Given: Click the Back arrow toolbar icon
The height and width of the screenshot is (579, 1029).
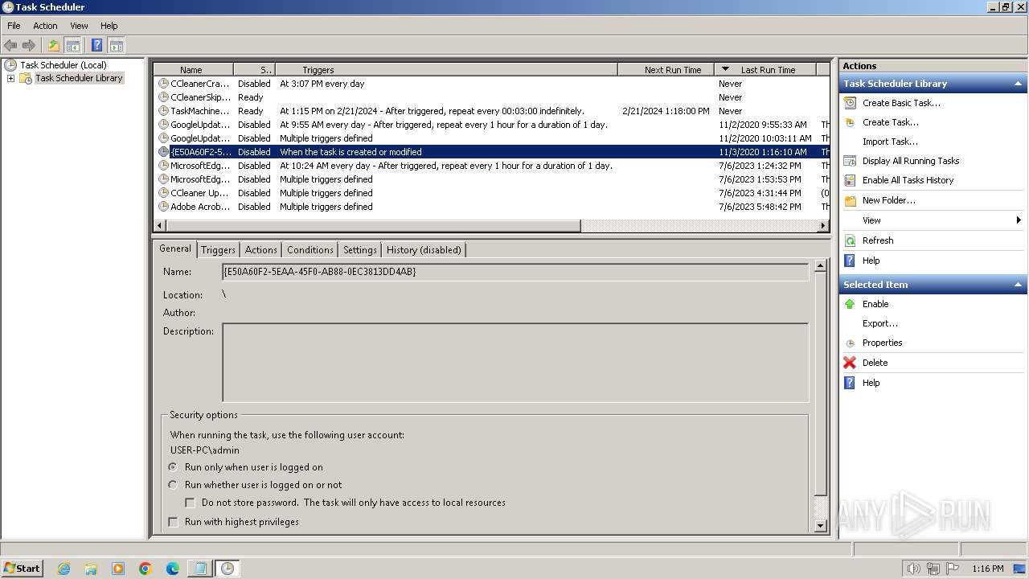Looking at the screenshot, I should pyautogui.click(x=10, y=46).
